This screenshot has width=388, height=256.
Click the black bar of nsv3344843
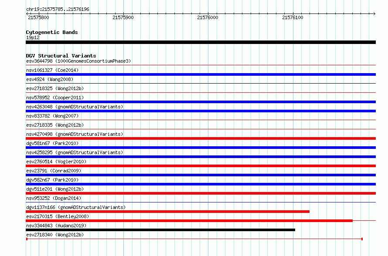pyautogui.click(x=160, y=230)
